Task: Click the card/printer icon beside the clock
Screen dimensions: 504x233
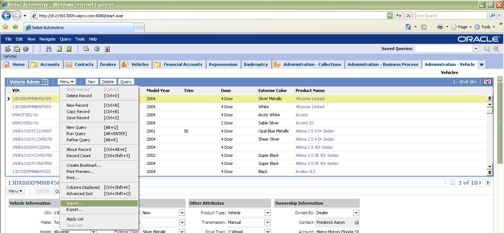Action: coord(86,49)
